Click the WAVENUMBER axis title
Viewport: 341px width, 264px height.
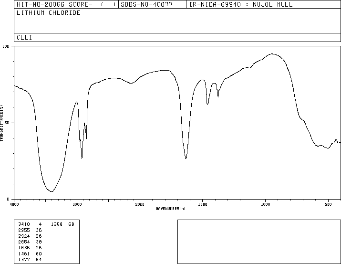coord(171,209)
